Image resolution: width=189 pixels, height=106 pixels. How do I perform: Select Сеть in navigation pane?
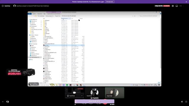(x=31, y=59)
